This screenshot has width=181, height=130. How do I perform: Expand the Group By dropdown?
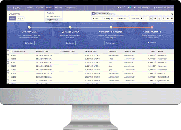pyautogui.click(x=109, y=18)
